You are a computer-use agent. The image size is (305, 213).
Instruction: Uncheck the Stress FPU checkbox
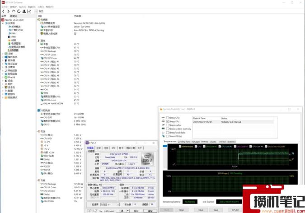[x=168, y=121]
